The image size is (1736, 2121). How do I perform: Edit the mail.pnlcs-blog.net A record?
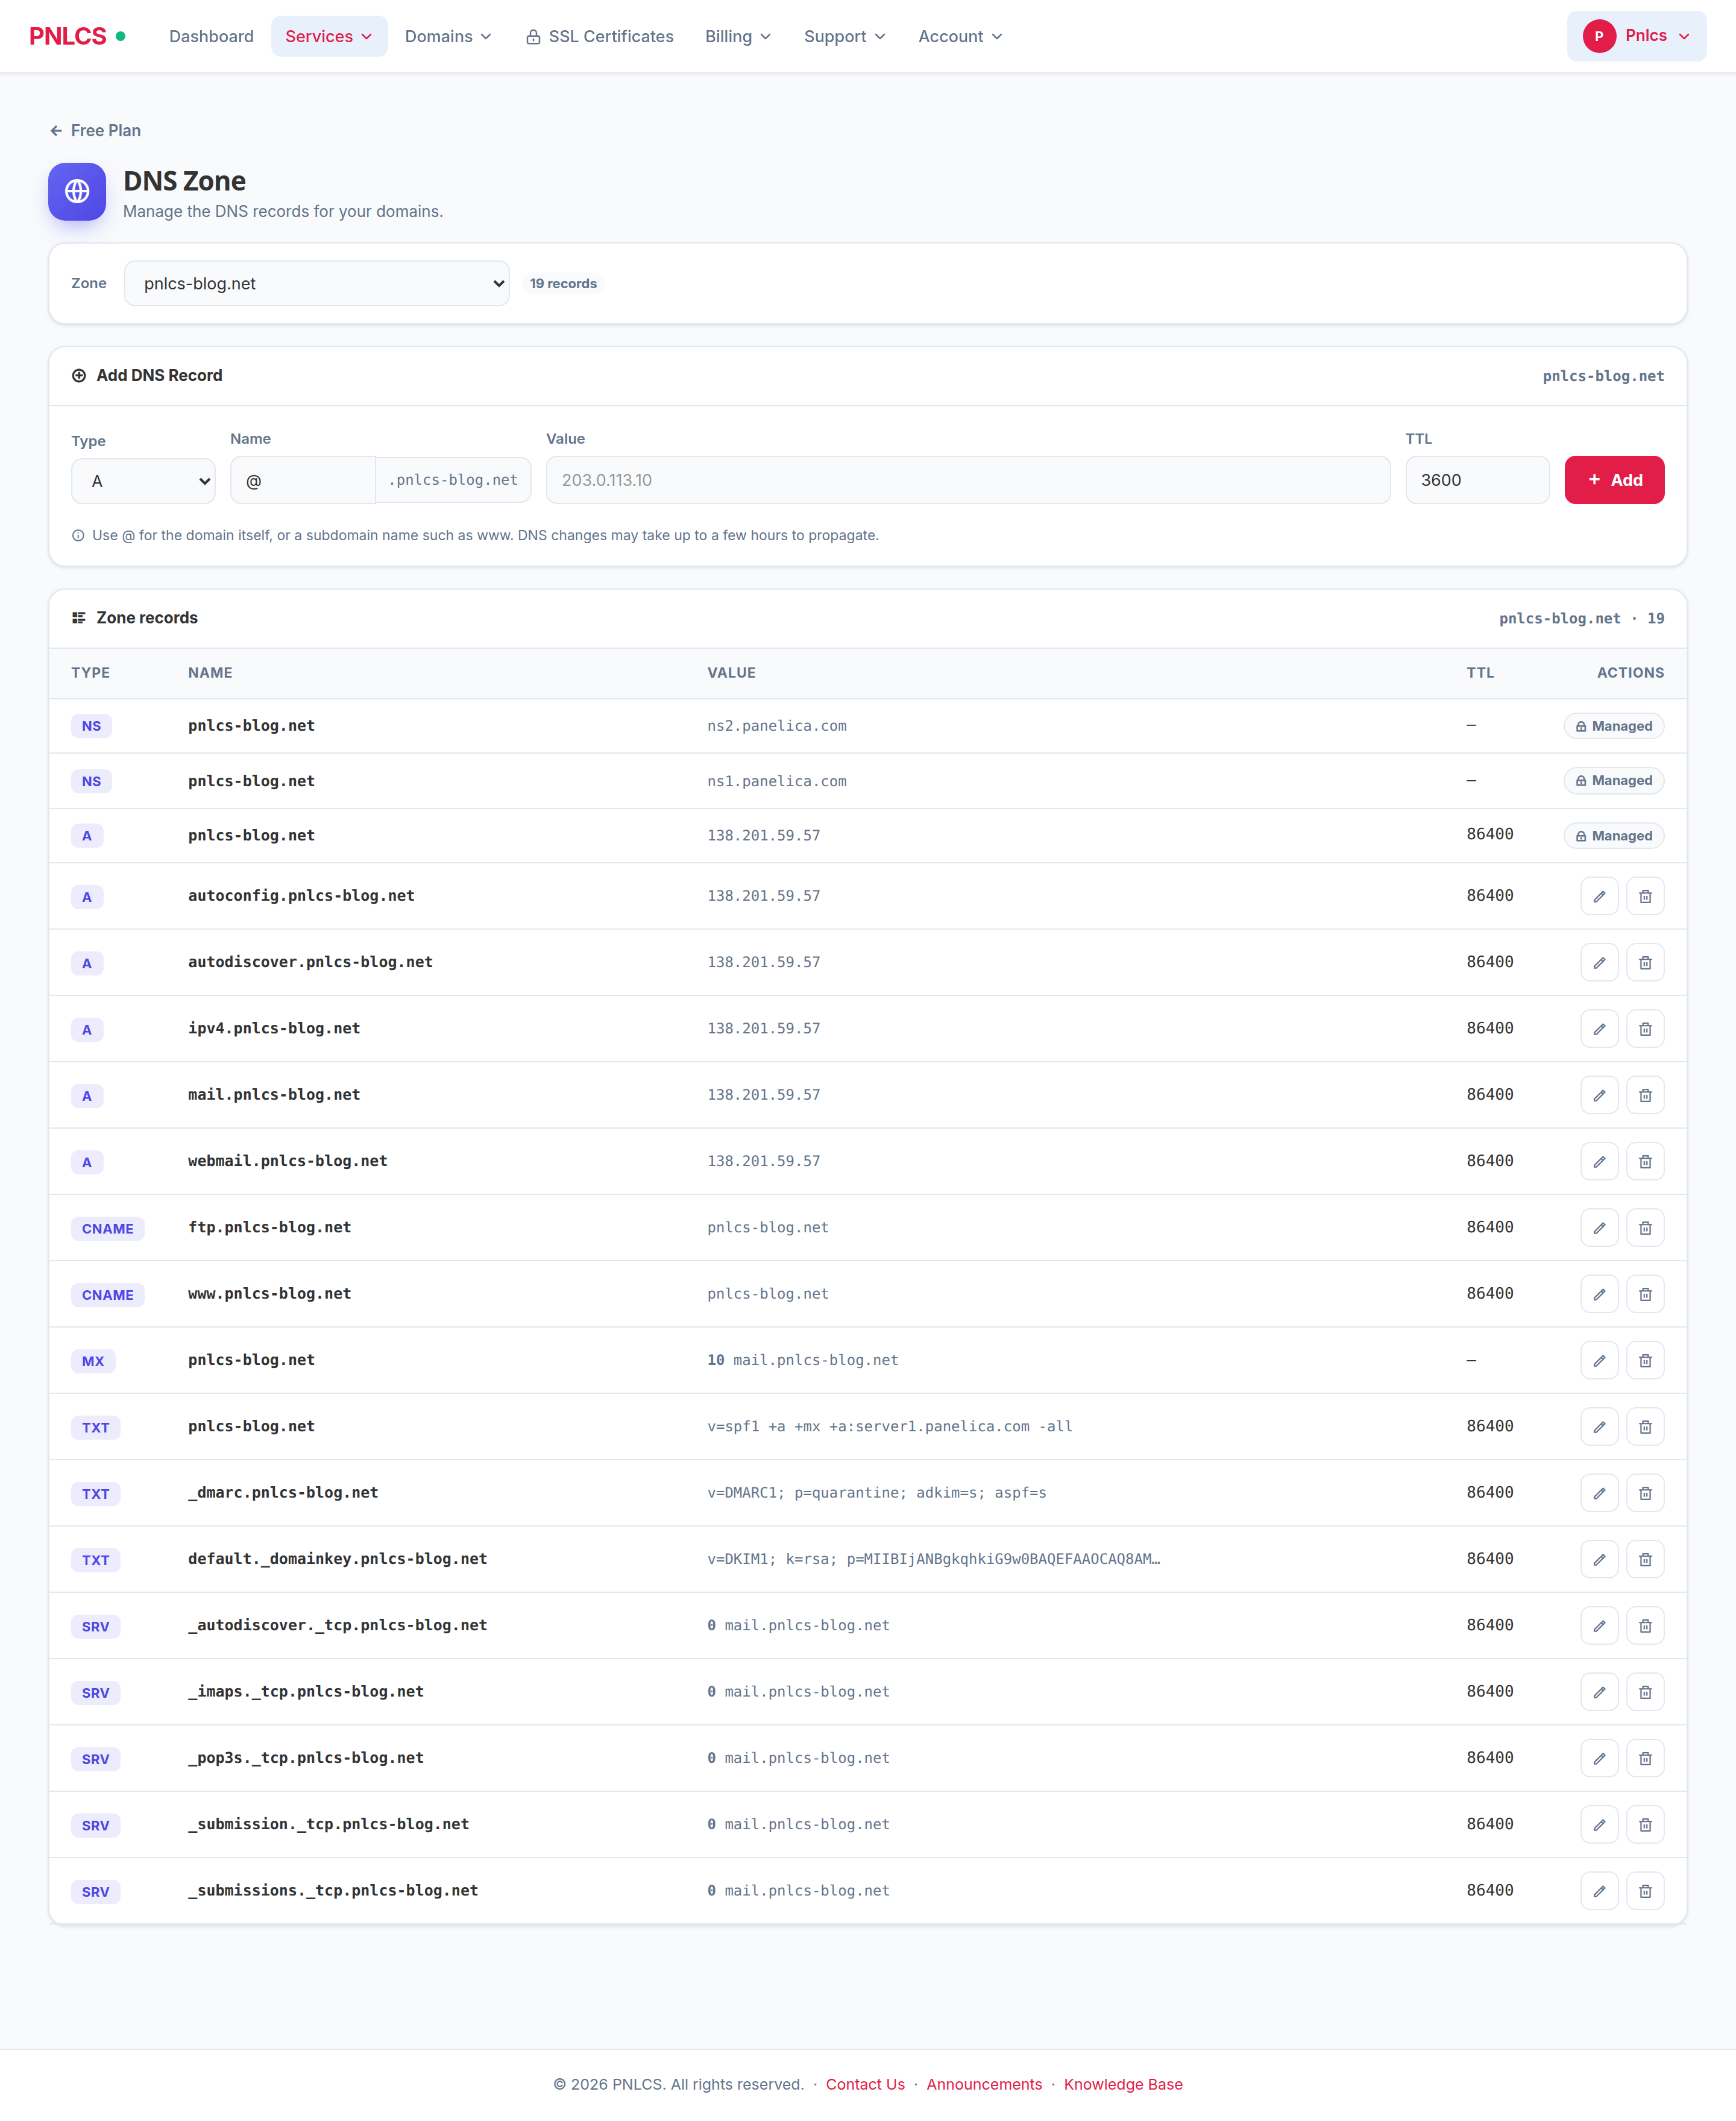1599,1095
